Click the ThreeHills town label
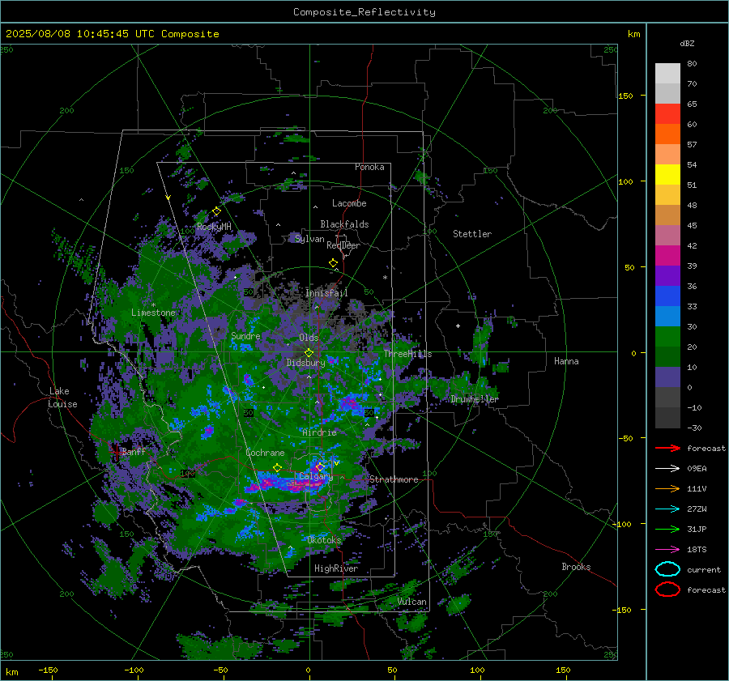Viewport: 729px width, 681px height. point(407,354)
